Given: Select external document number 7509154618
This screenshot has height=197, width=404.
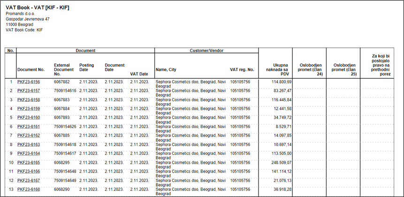Looking at the screenshot, I should pyautogui.click(x=65, y=144).
